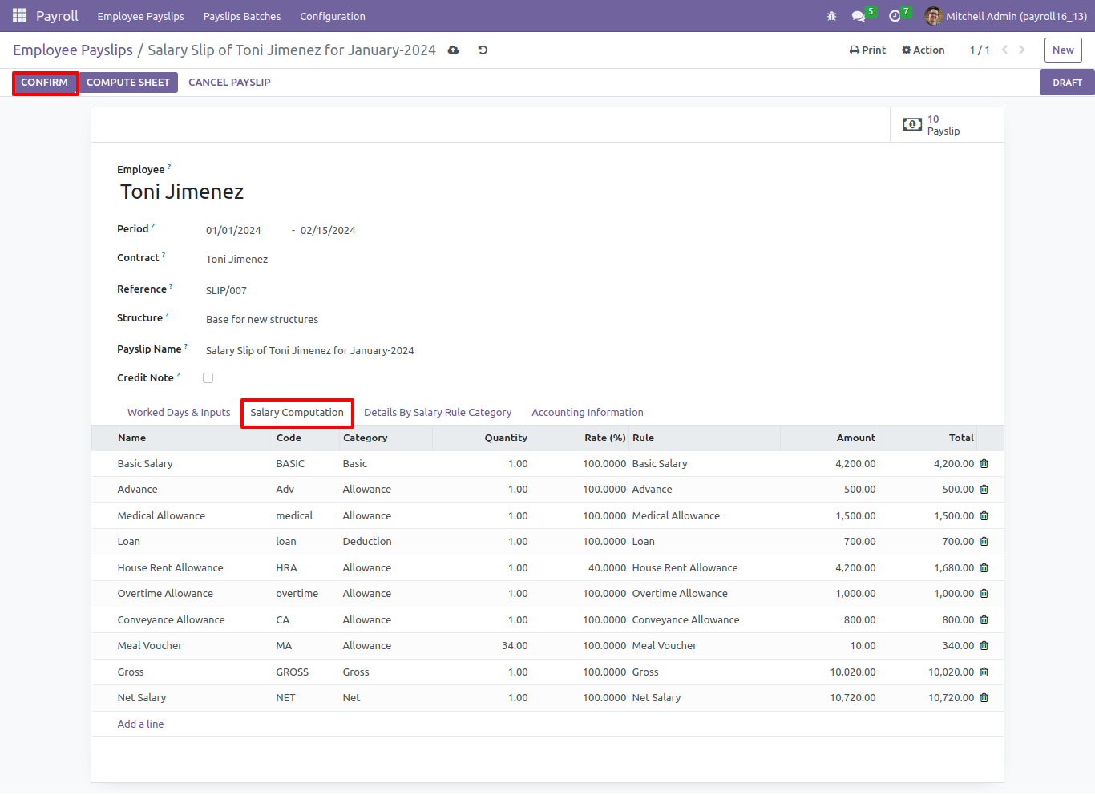Click the debug bug icon
The height and width of the screenshot is (795, 1095).
click(831, 16)
